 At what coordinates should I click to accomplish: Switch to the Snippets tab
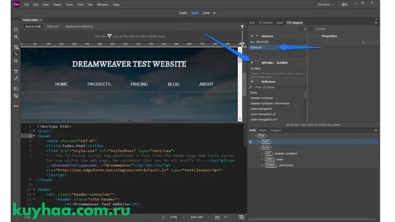click(x=275, y=130)
